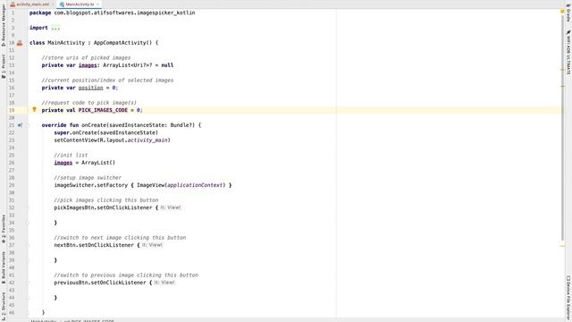Click the 'it: View!' hint after pickImagesBtn listener
Image resolution: width=572 pixels, height=322 pixels.
point(171,208)
